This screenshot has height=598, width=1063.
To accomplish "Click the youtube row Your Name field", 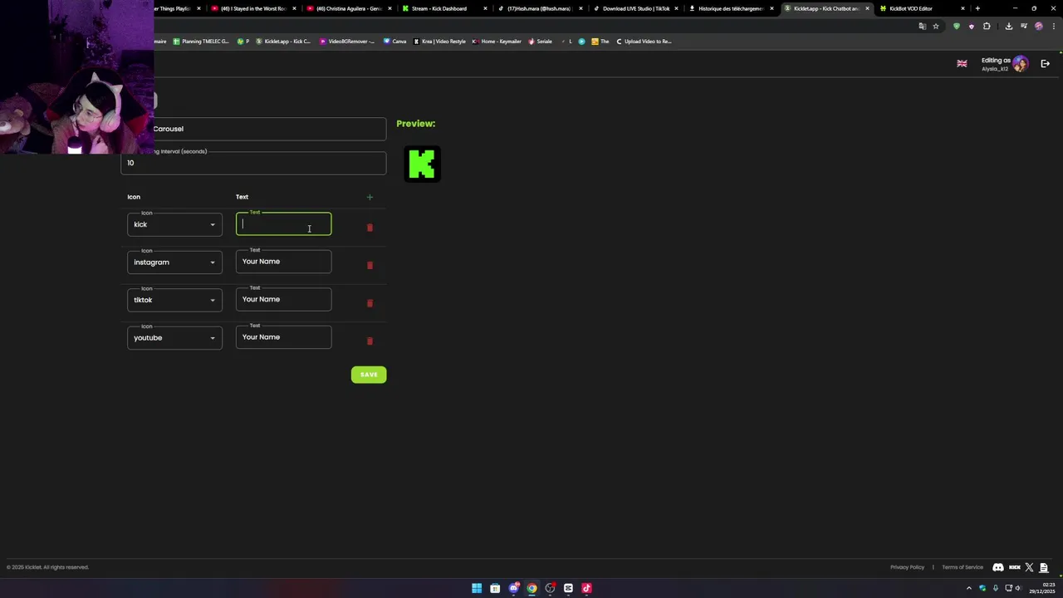I will [283, 337].
